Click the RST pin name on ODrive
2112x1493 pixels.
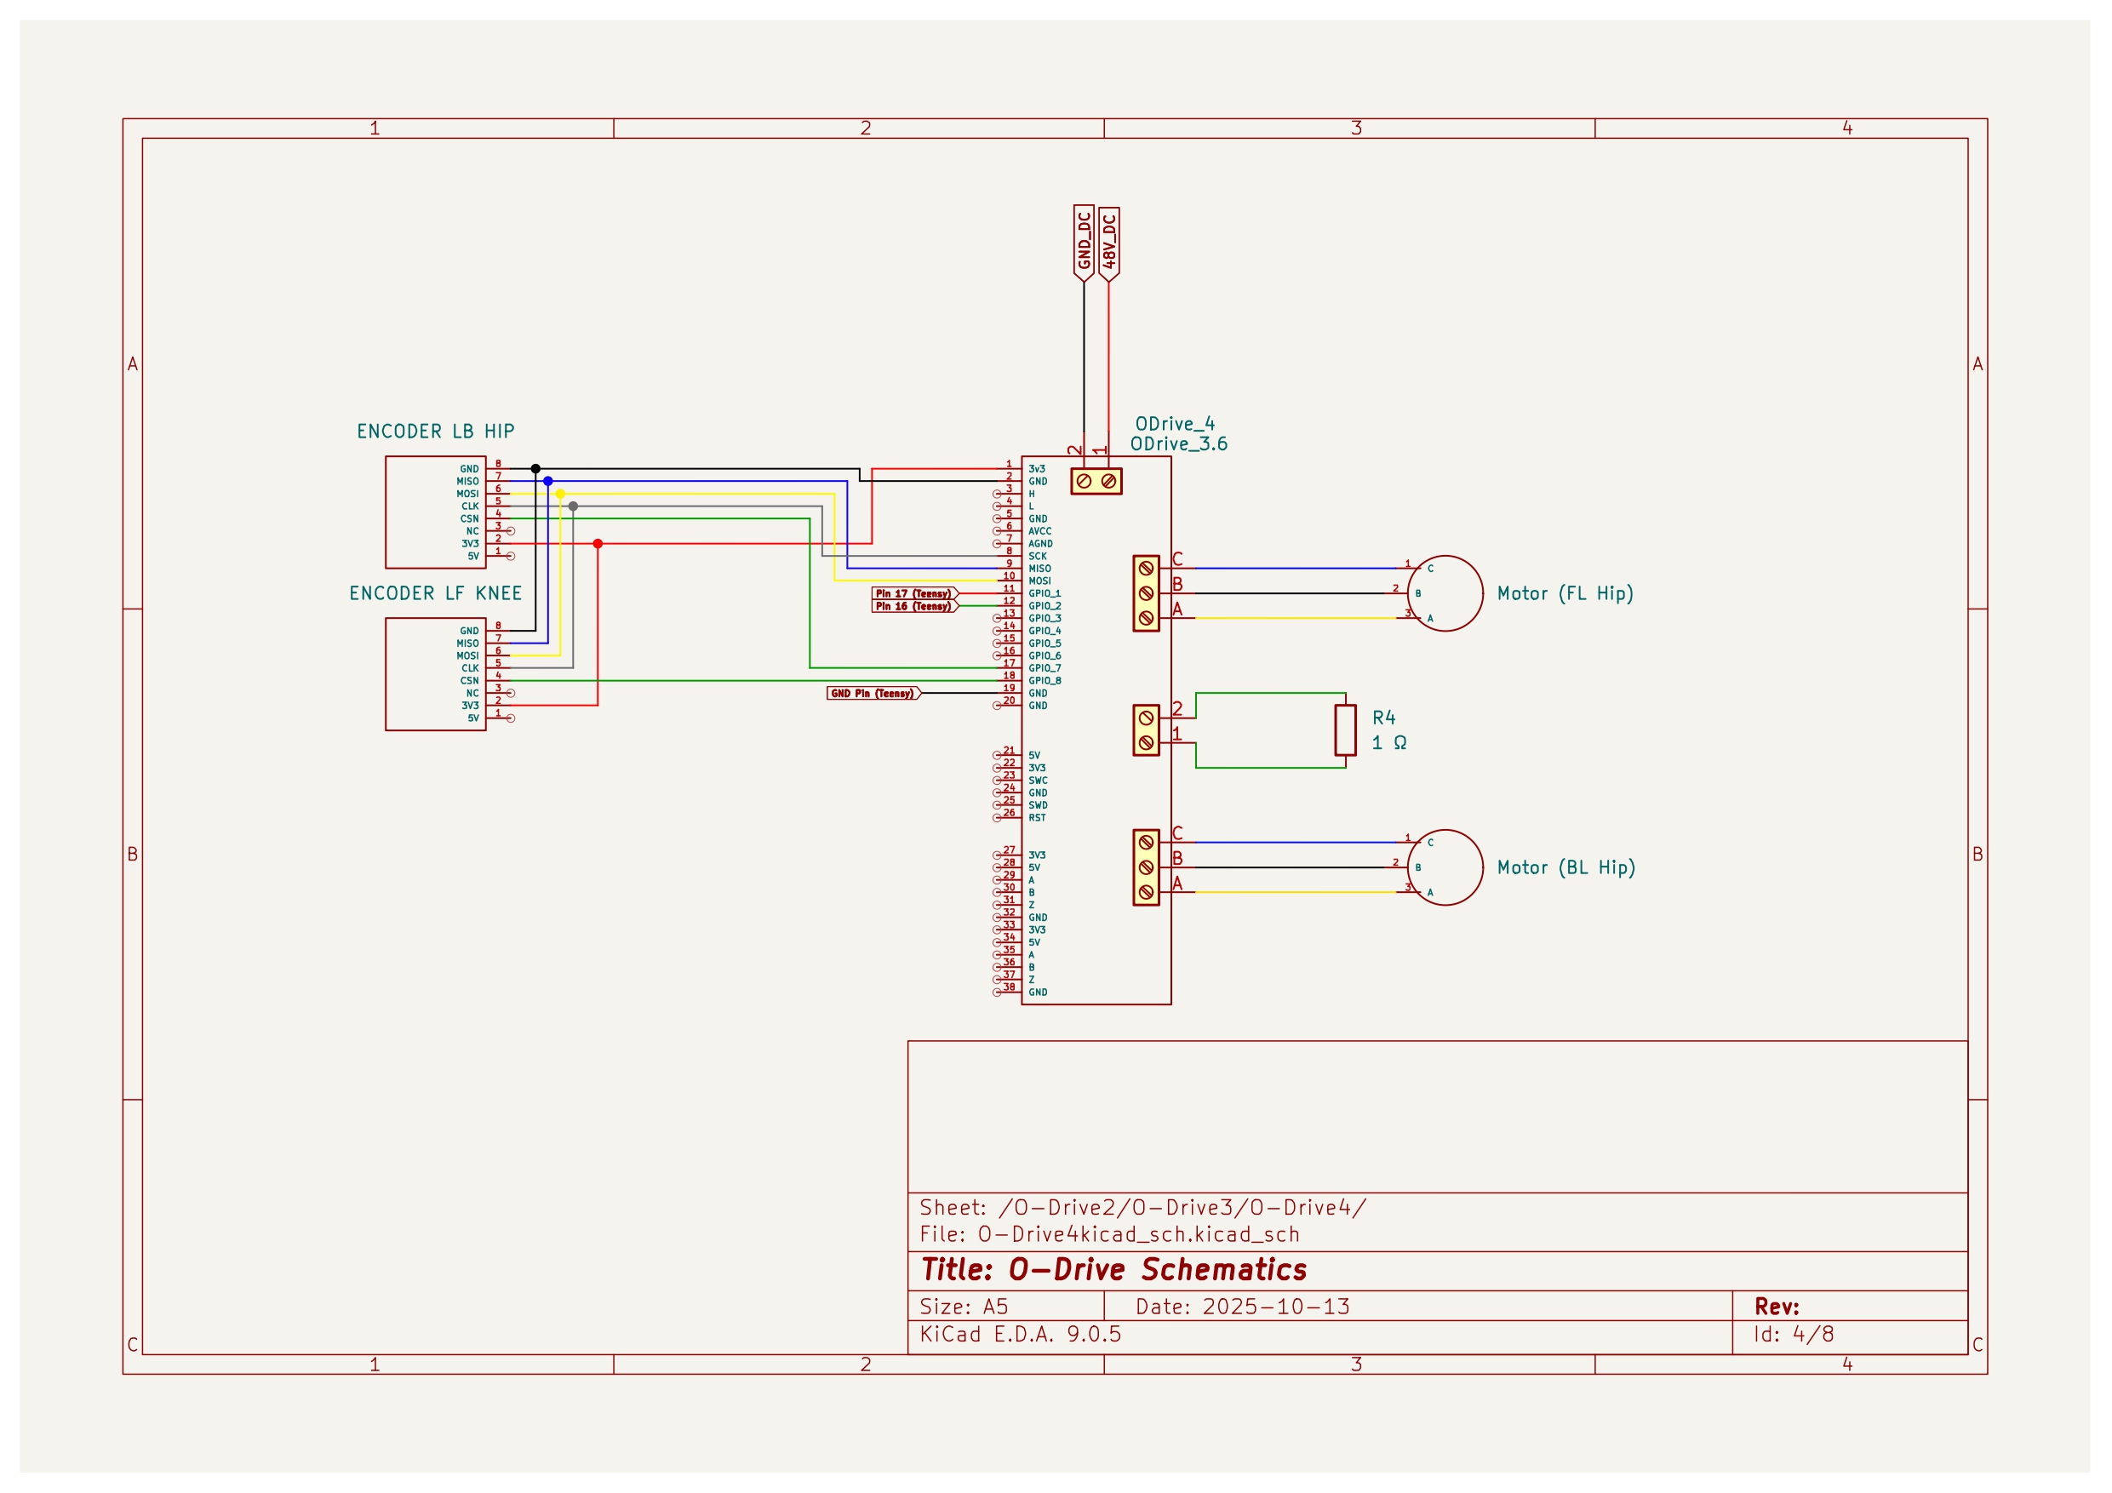click(x=1037, y=818)
